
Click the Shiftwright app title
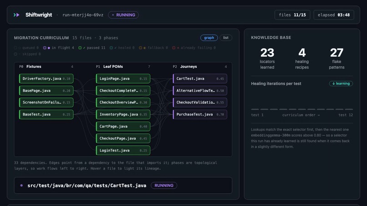tap(39, 15)
